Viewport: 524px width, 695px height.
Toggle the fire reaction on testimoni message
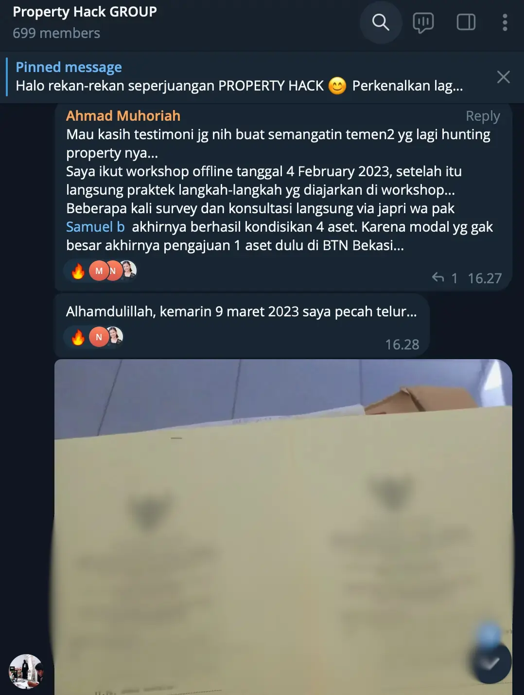tap(78, 271)
